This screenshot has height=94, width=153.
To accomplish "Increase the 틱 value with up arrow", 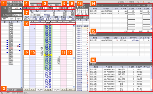I will coord(47,8).
